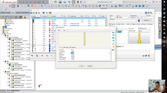Open the binoculars search icon in Part Tool Table

[50, 13]
